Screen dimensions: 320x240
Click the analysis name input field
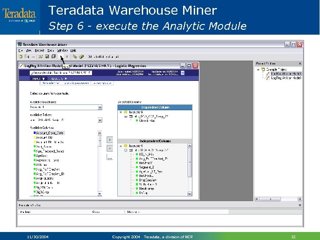tap(61, 73)
